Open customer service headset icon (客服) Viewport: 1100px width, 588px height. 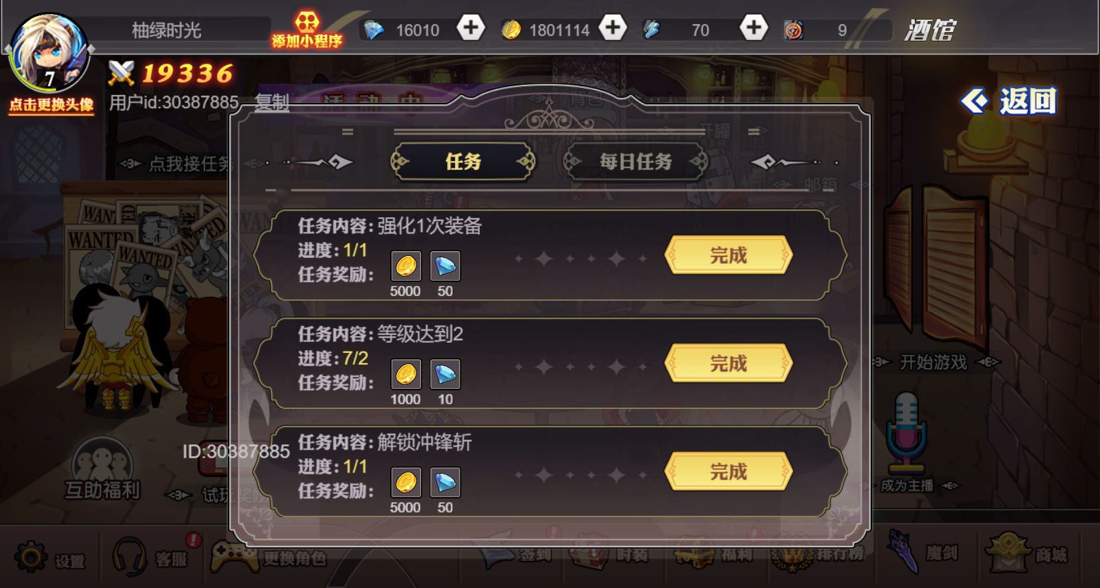tap(130, 556)
